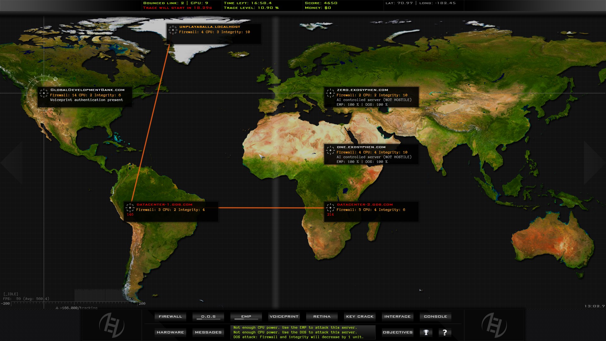606x341 pixels.
Task: Click the left H logo emblem
Action: click(111, 325)
